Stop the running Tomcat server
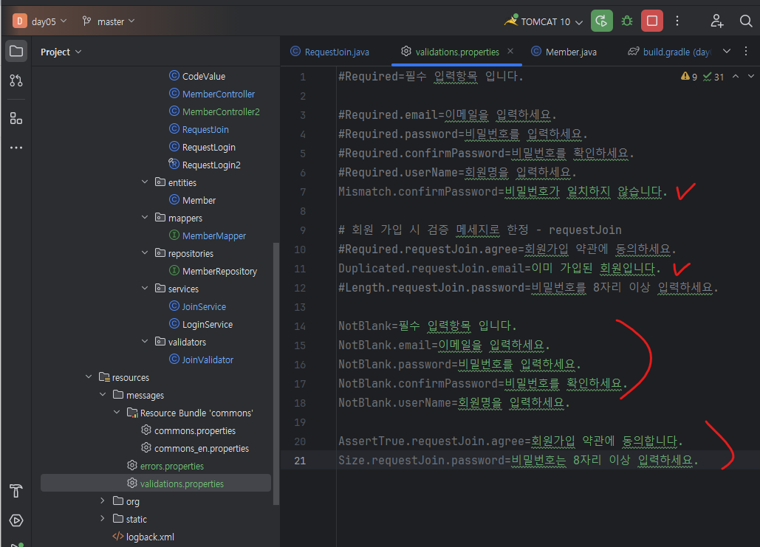The image size is (760, 547). 651,21
